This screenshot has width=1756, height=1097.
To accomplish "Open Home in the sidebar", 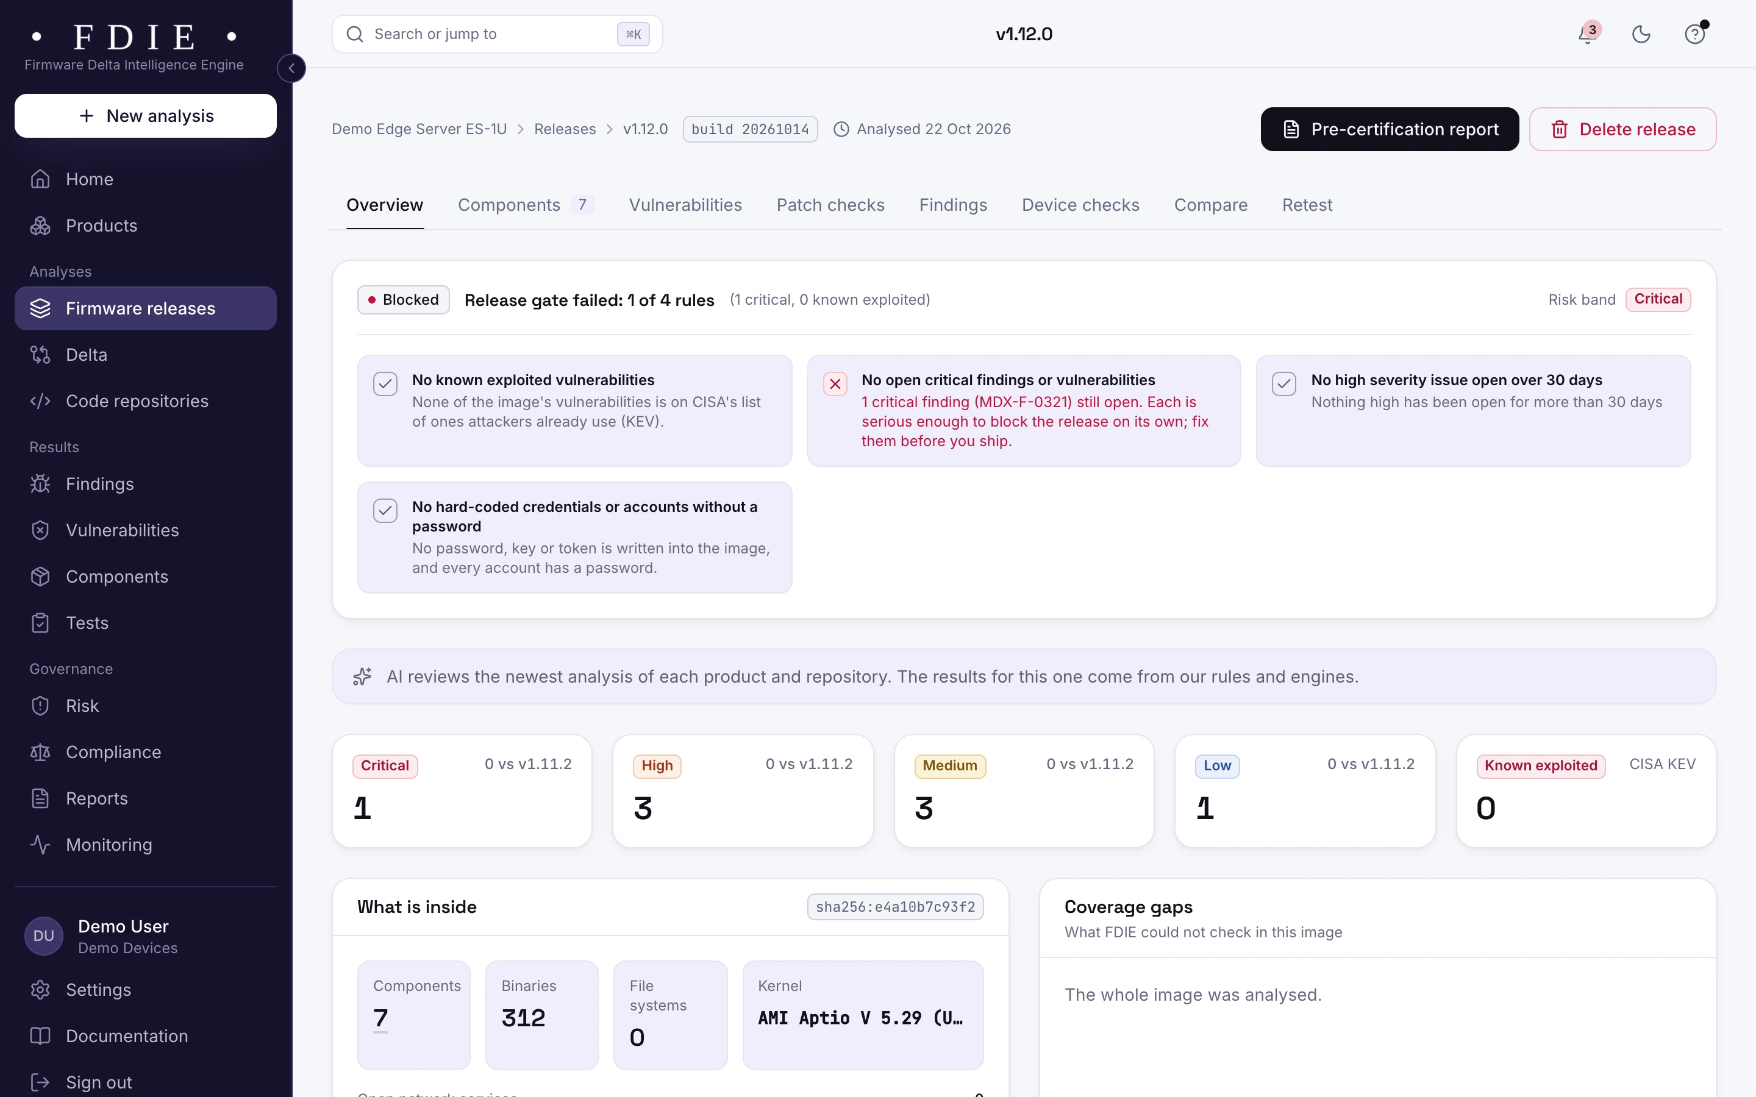I will (x=145, y=179).
